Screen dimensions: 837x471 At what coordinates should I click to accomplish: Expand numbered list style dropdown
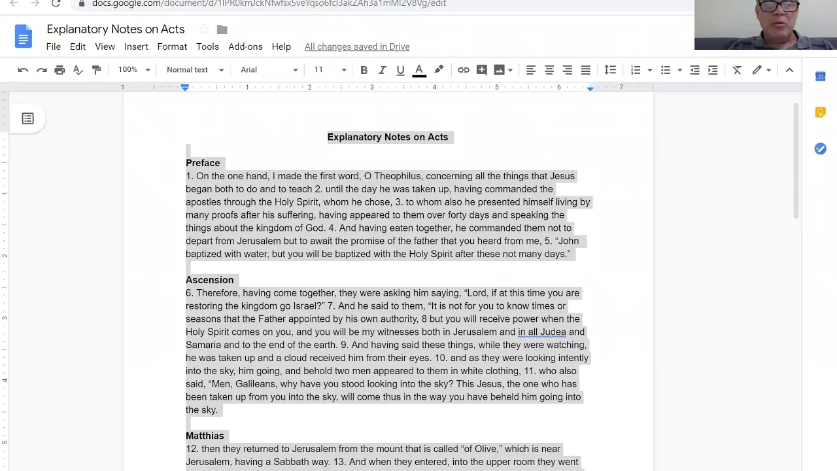(x=649, y=70)
